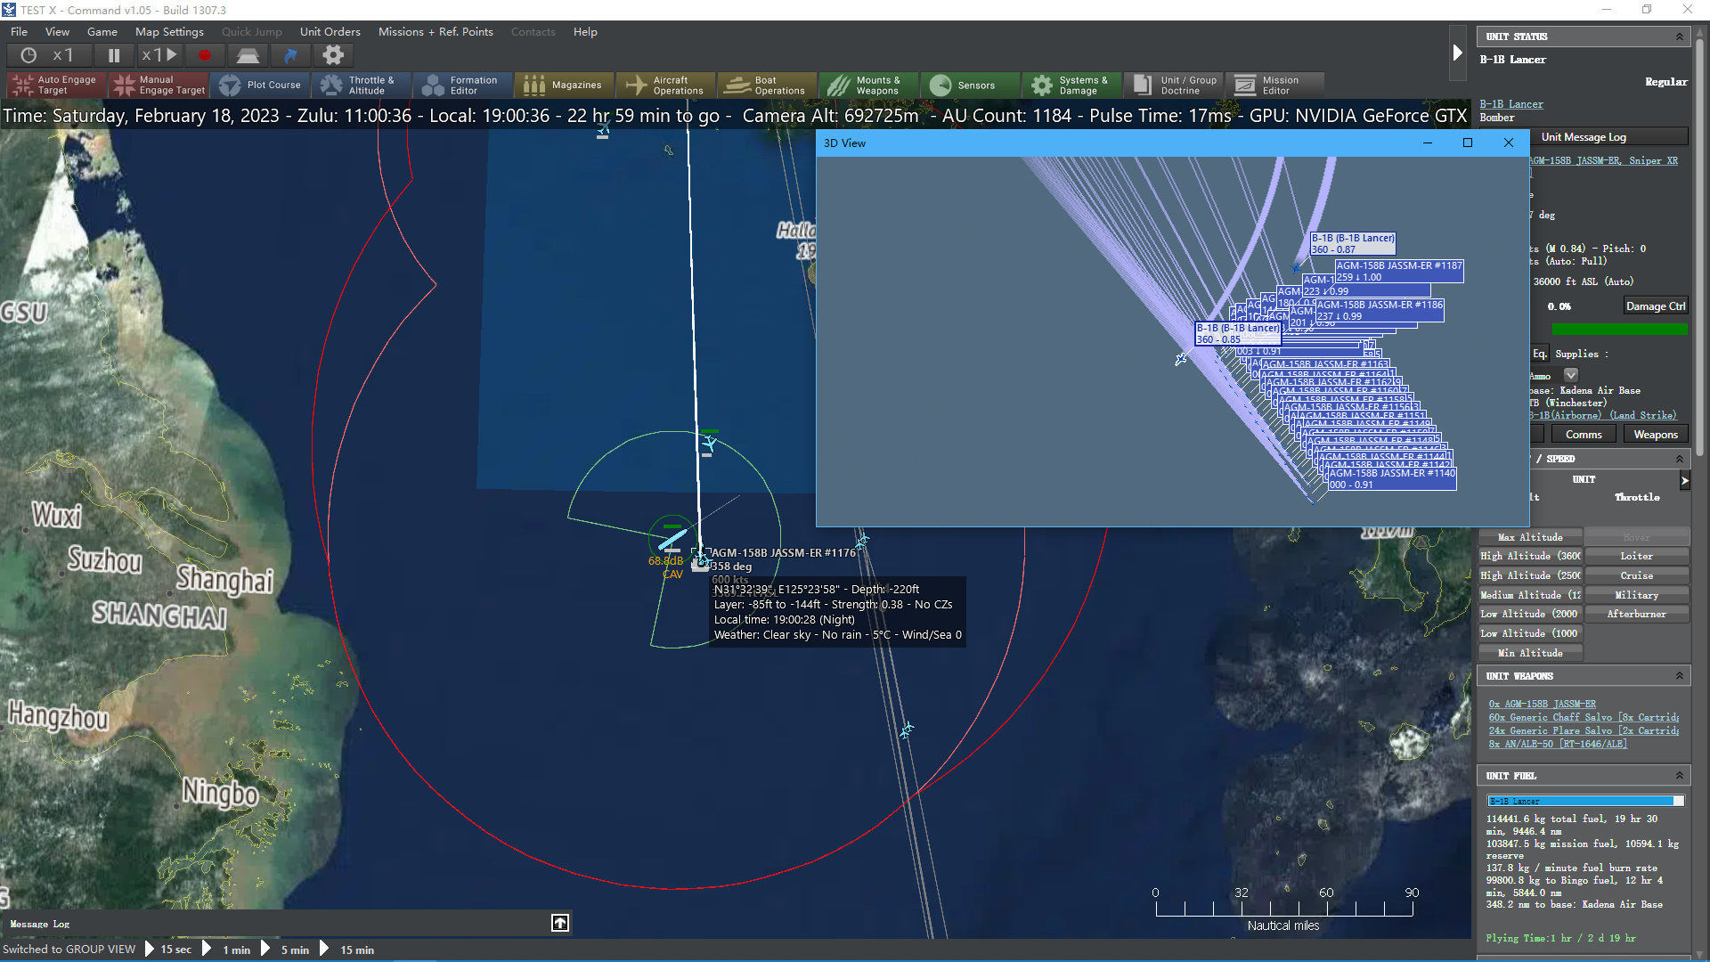Viewport: 1710px width, 962px height.
Task: Collapse the Unit Weapons section
Action: [x=1680, y=676]
